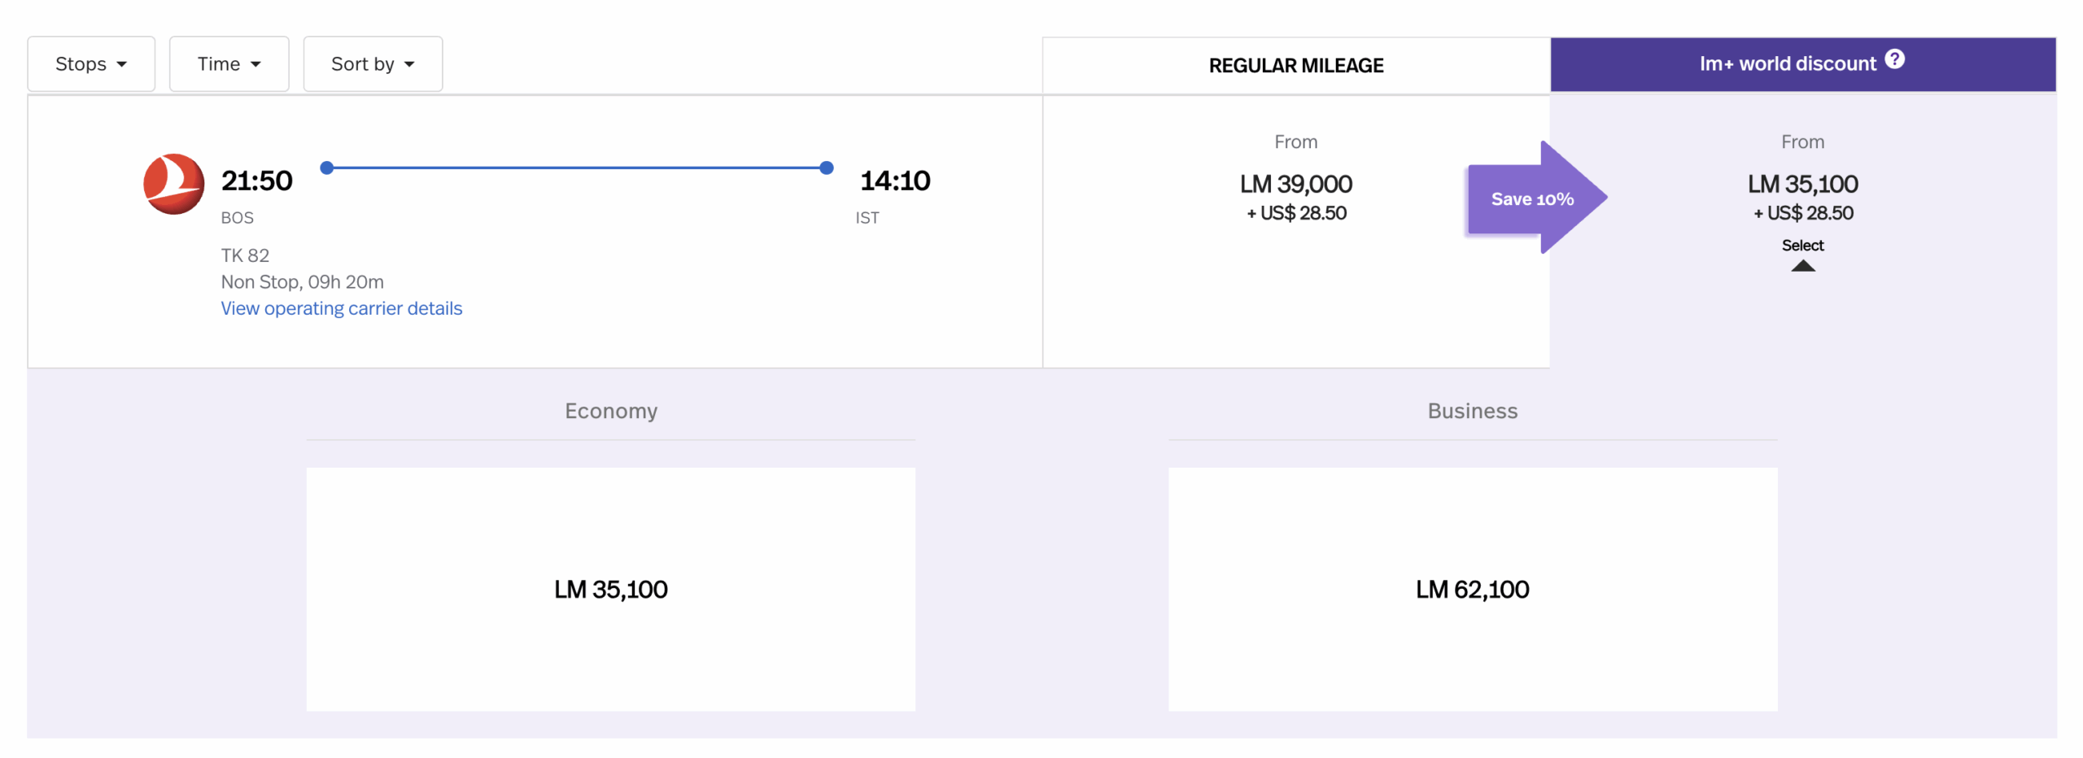Choose the Economy LM 35,100 fare card
2083x758 pixels.
[611, 589]
